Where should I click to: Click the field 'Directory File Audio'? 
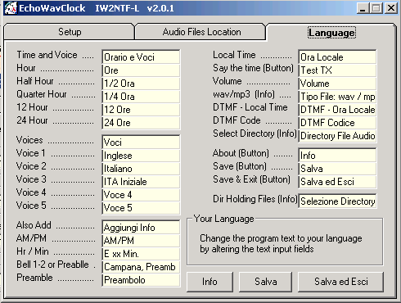click(337, 136)
